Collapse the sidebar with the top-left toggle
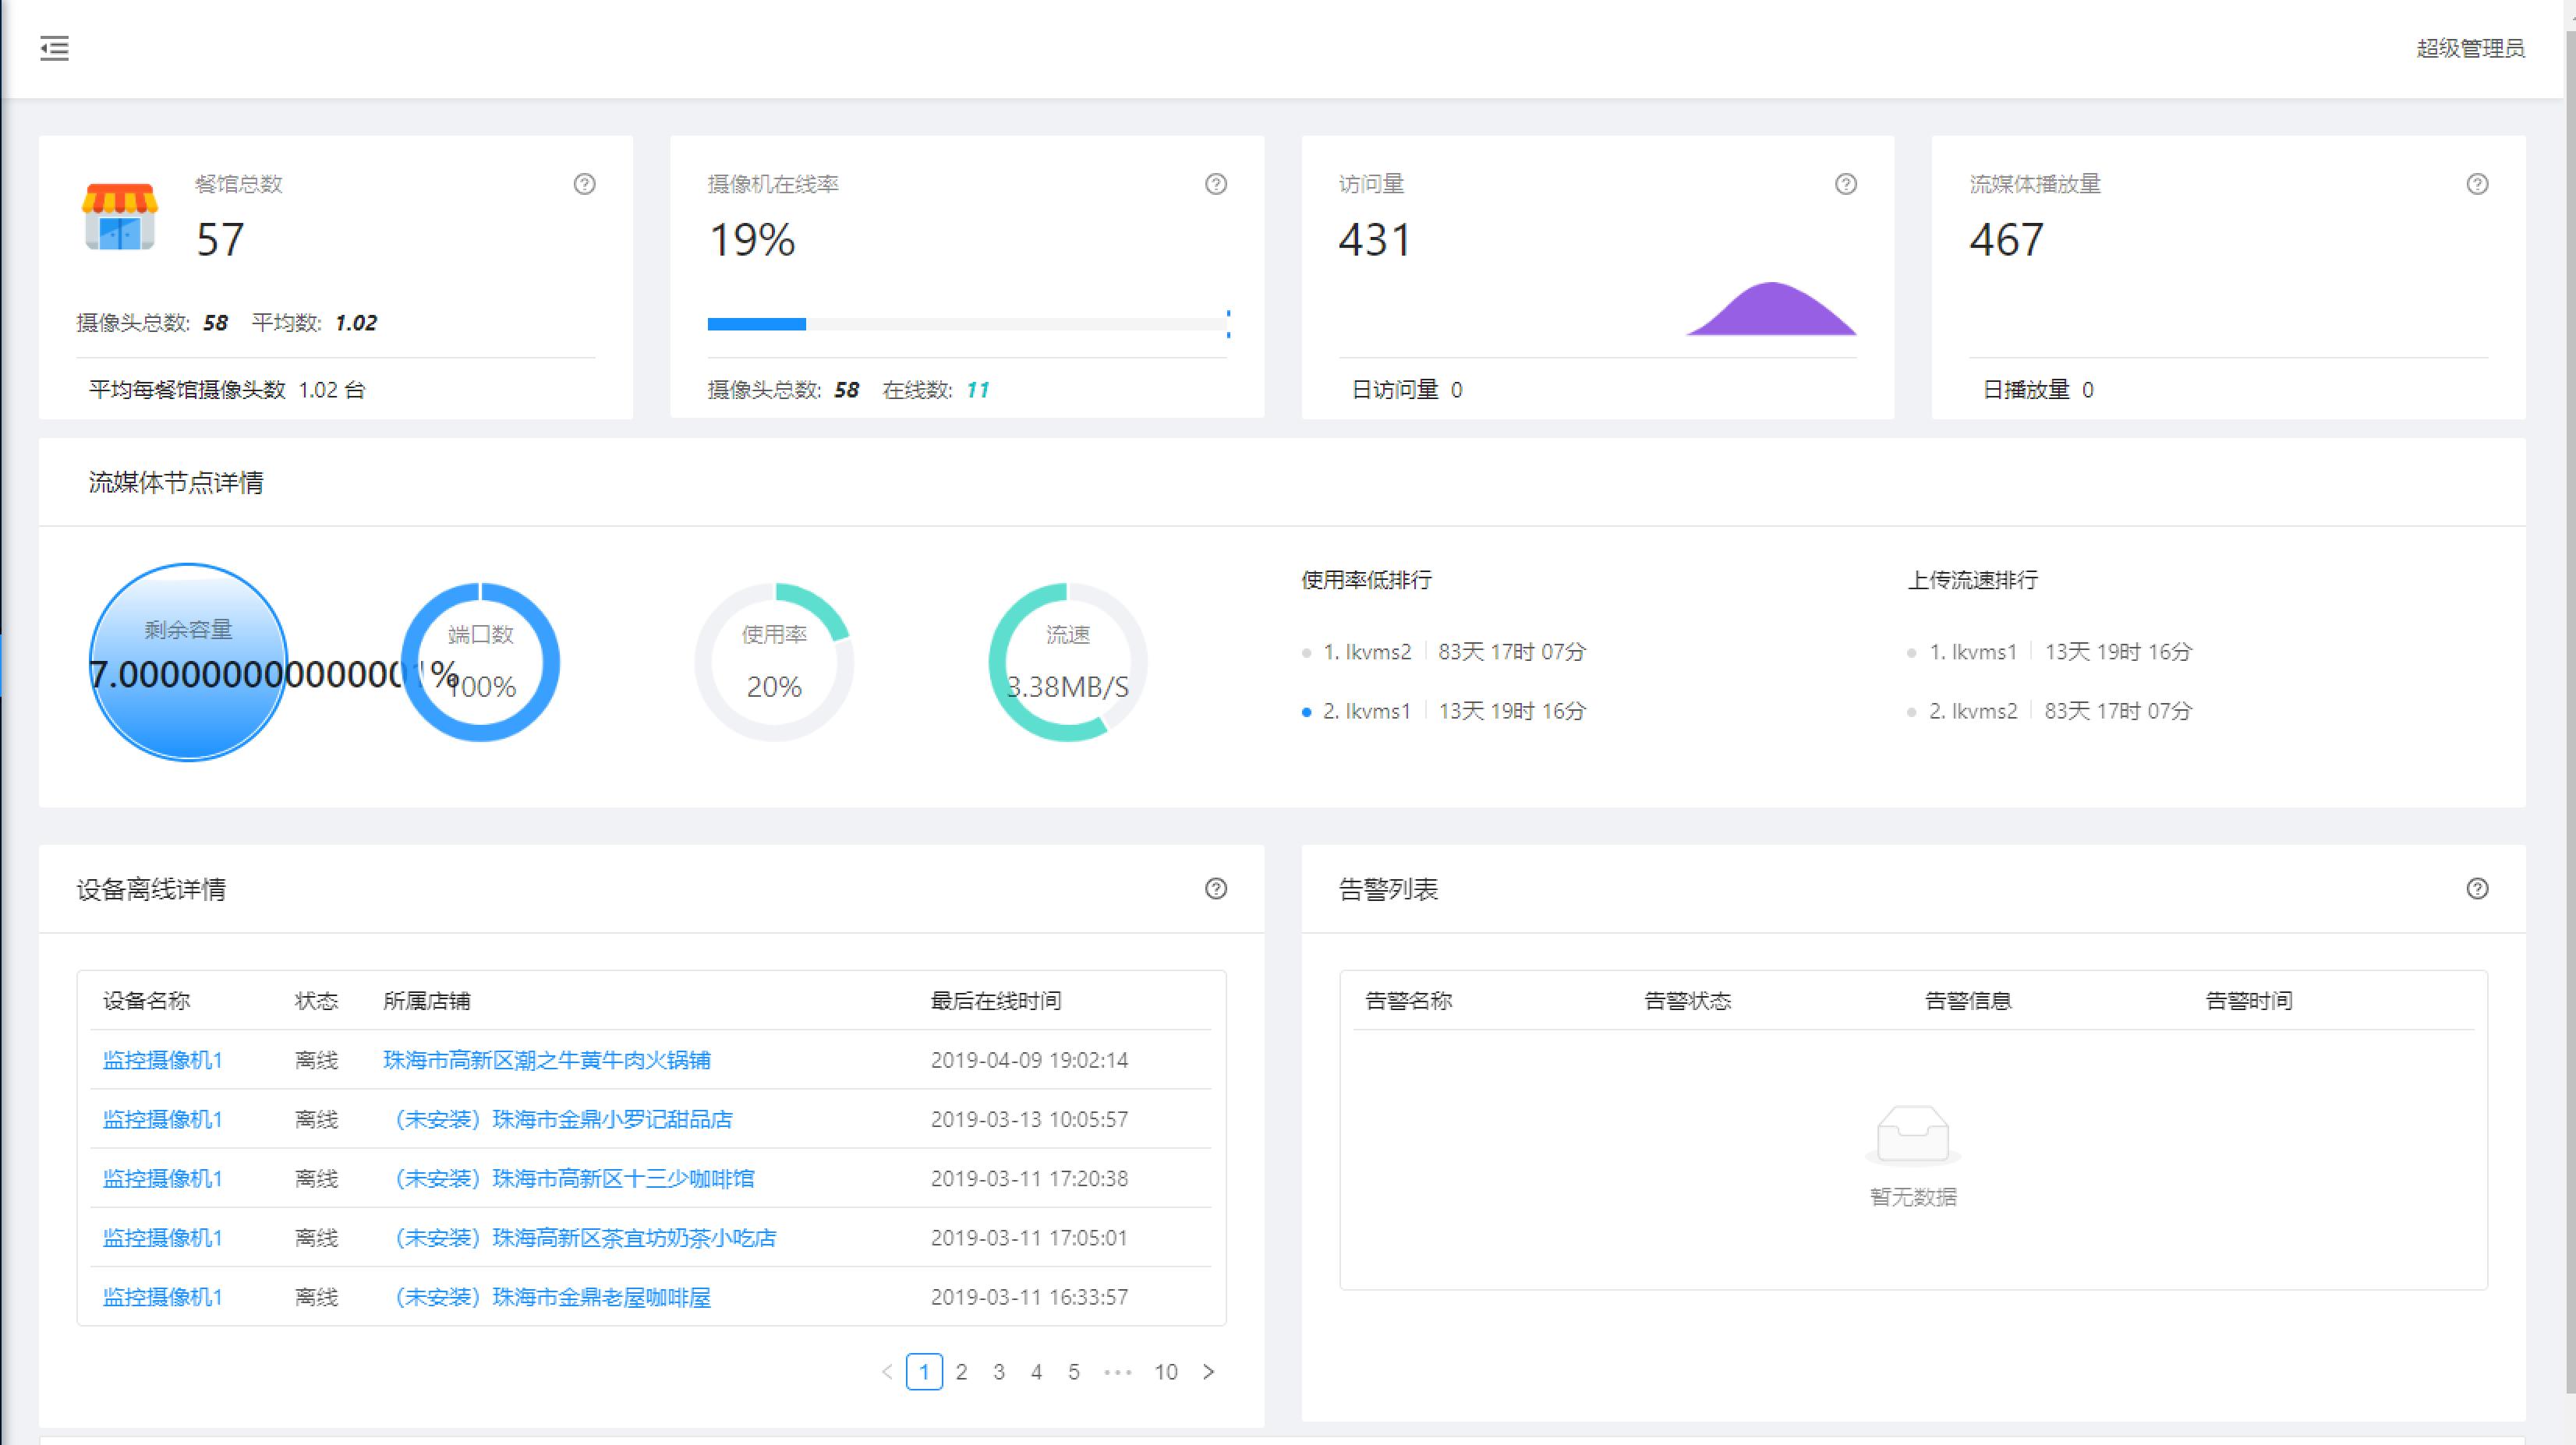Viewport: 2576px width, 1445px height. (55, 48)
